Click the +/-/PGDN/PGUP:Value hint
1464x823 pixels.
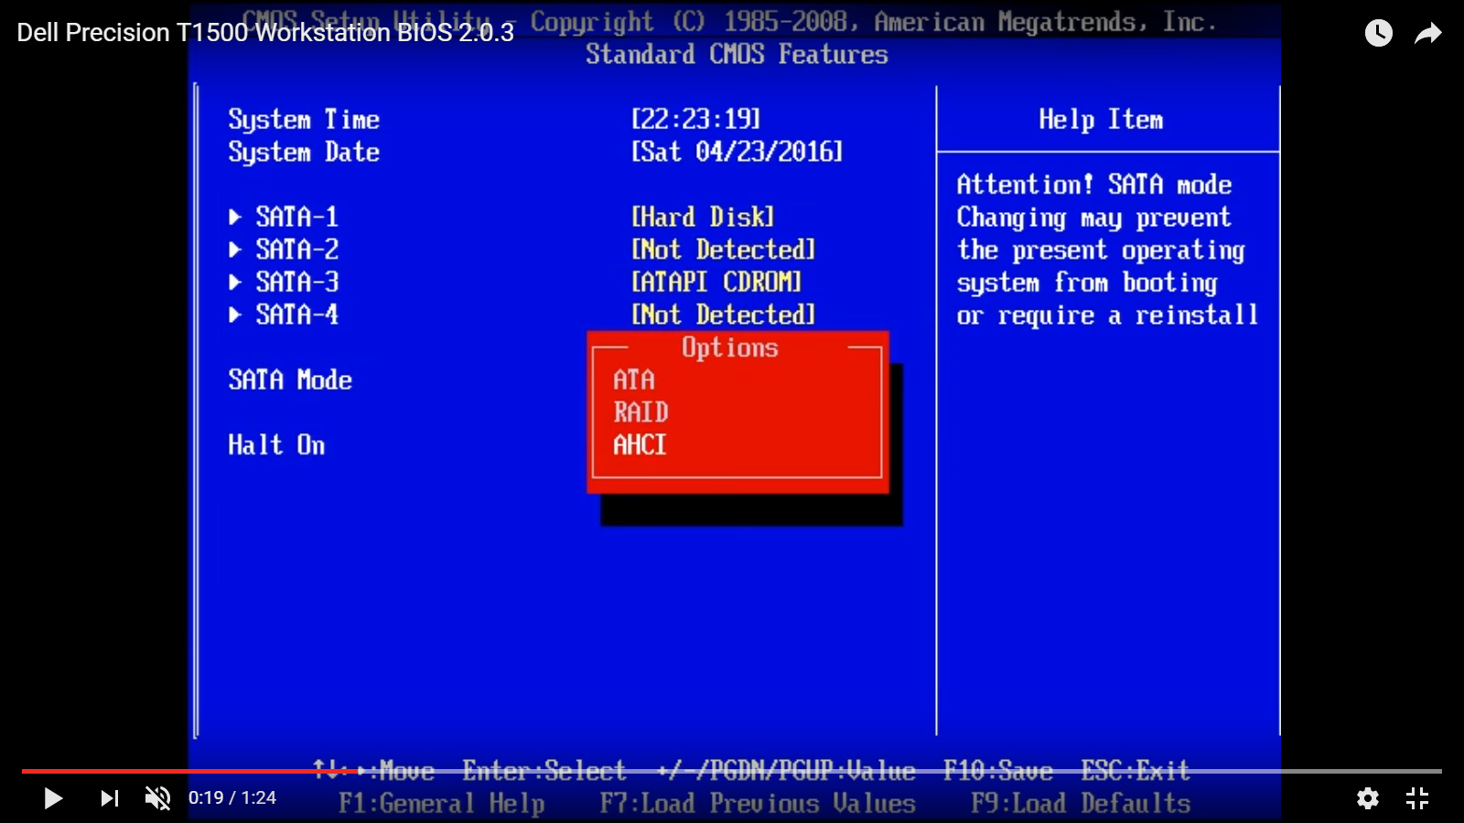[x=787, y=771]
